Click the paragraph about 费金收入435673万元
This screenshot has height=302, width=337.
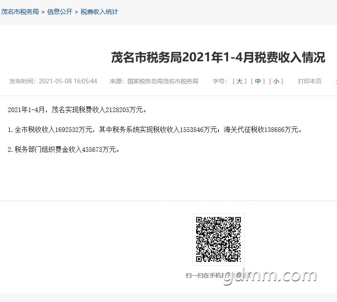click(64, 149)
